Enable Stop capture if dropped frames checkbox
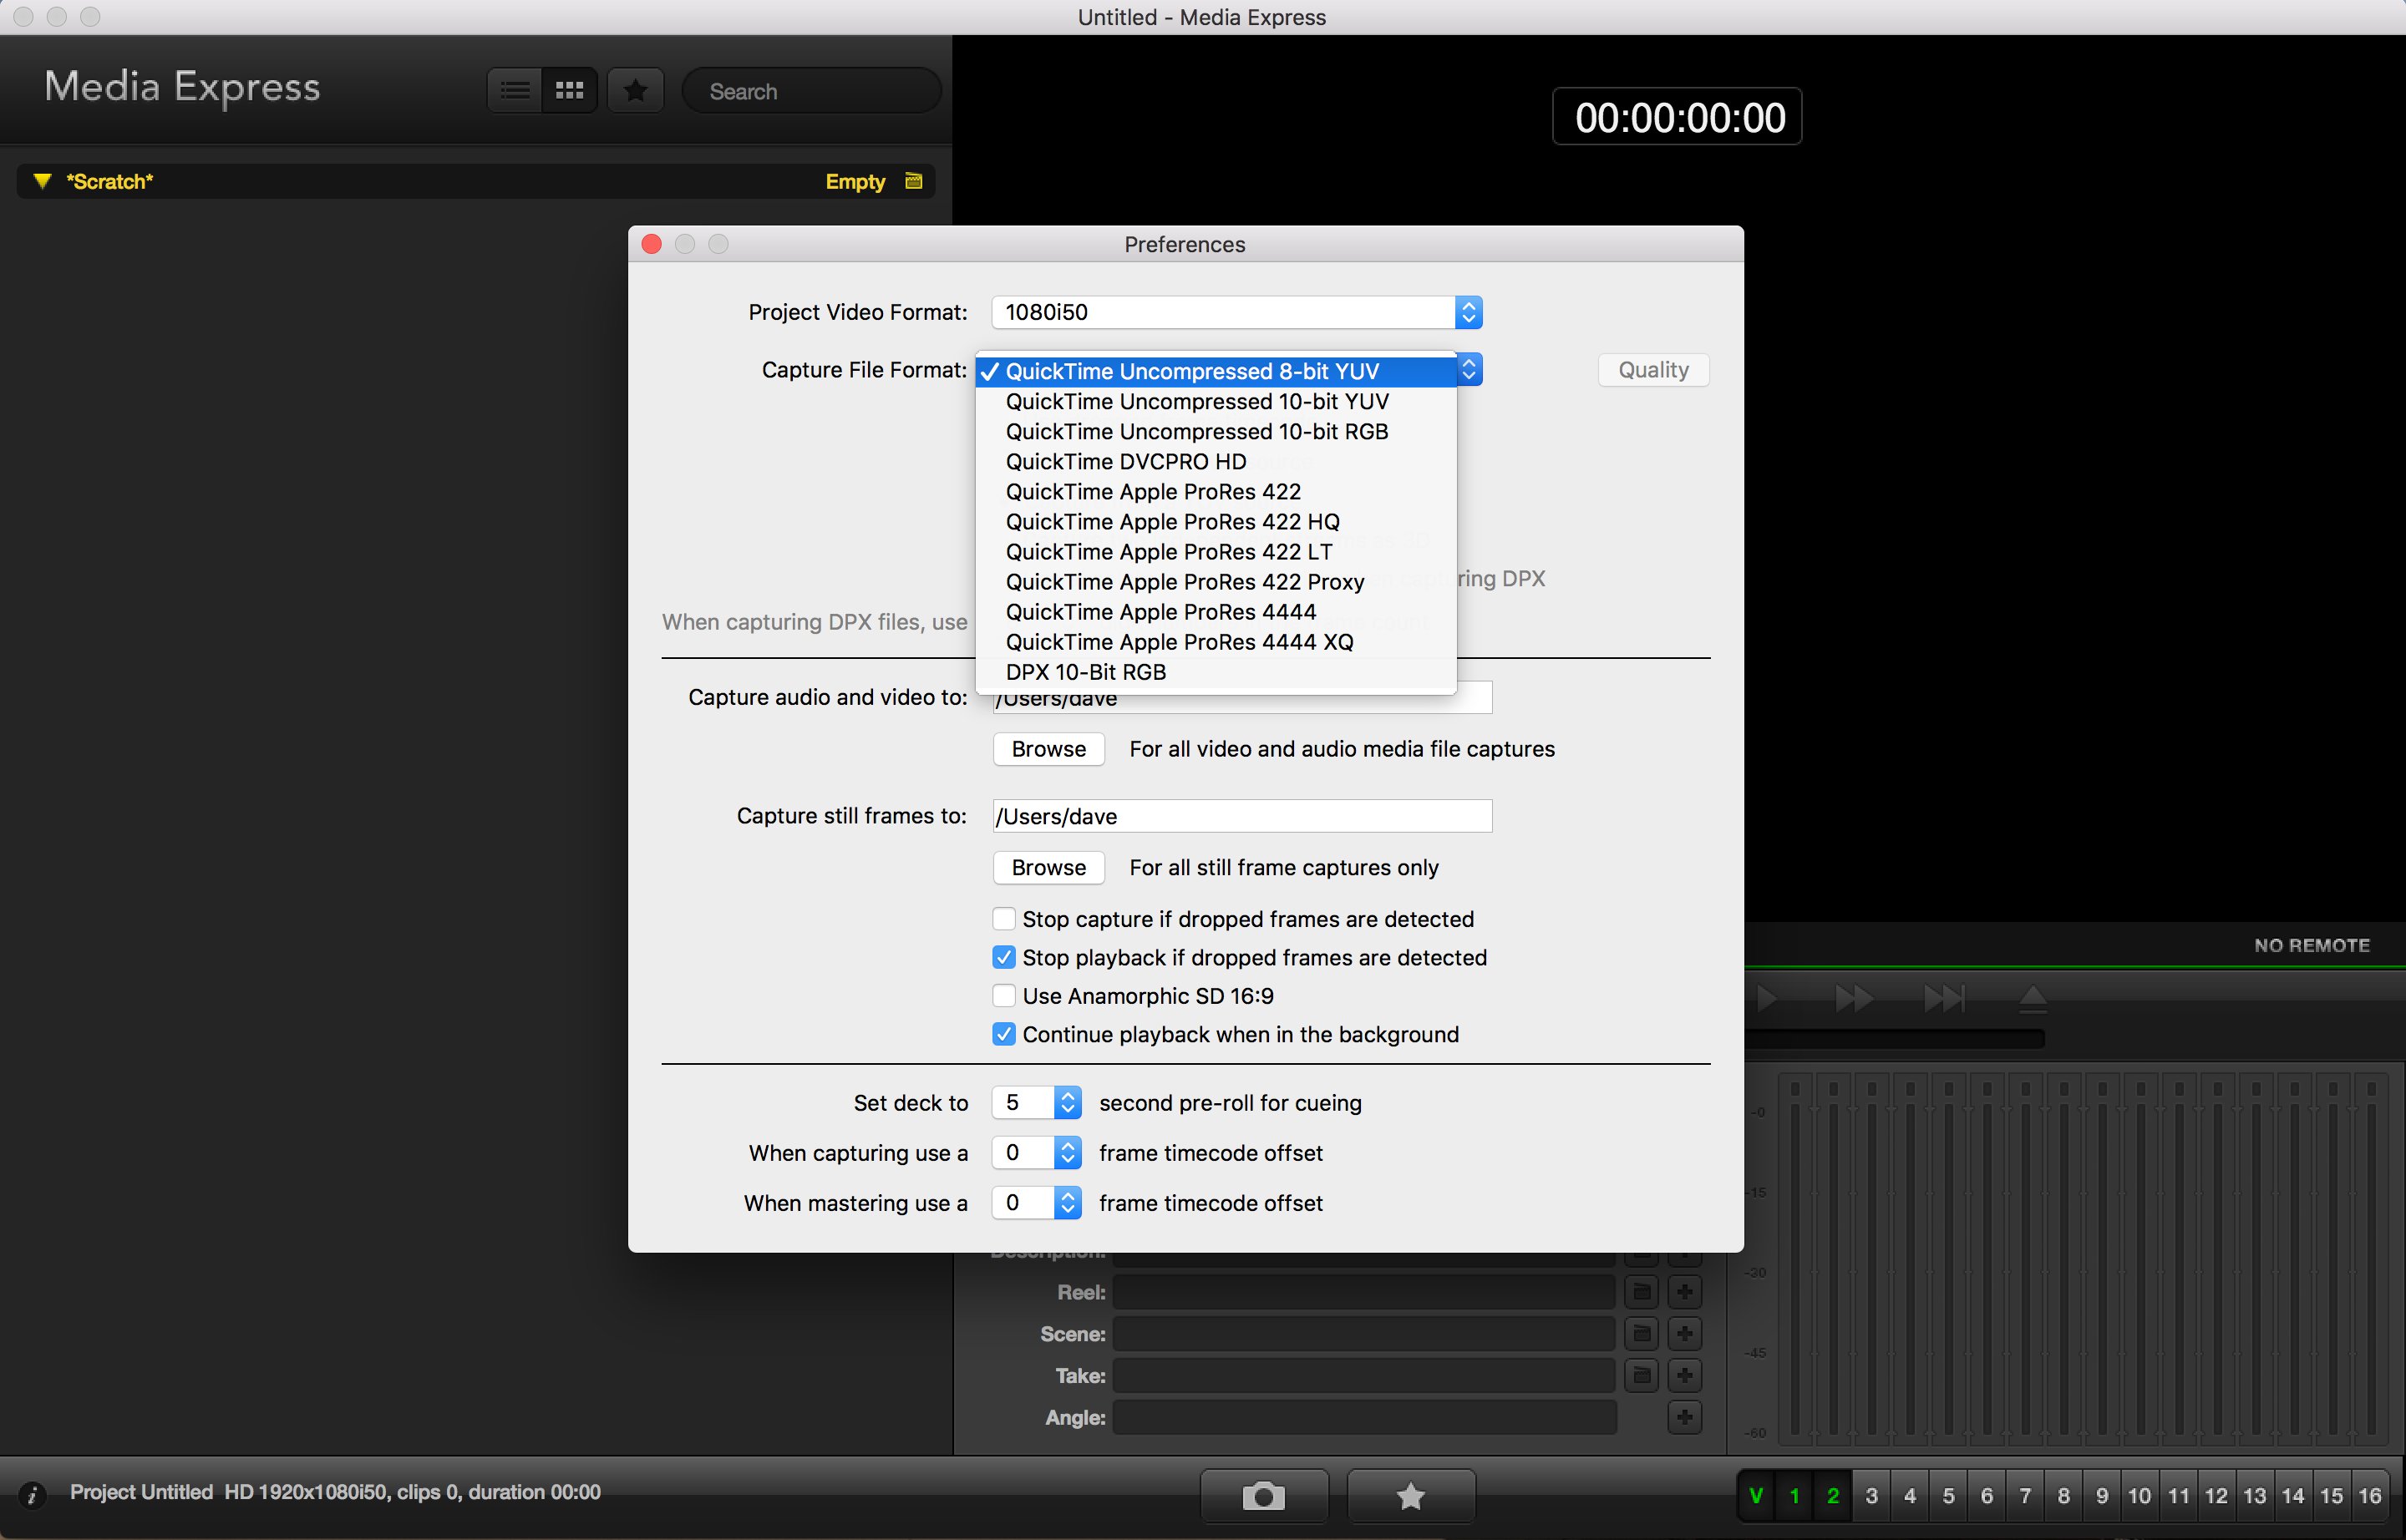2406x1540 pixels. pyautogui.click(x=1003, y=919)
